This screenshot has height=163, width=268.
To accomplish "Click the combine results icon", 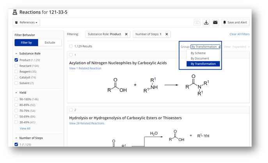I will [197, 22].
